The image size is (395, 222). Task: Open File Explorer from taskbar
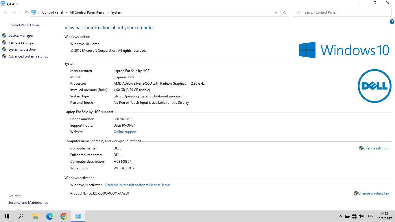coord(35,216)
